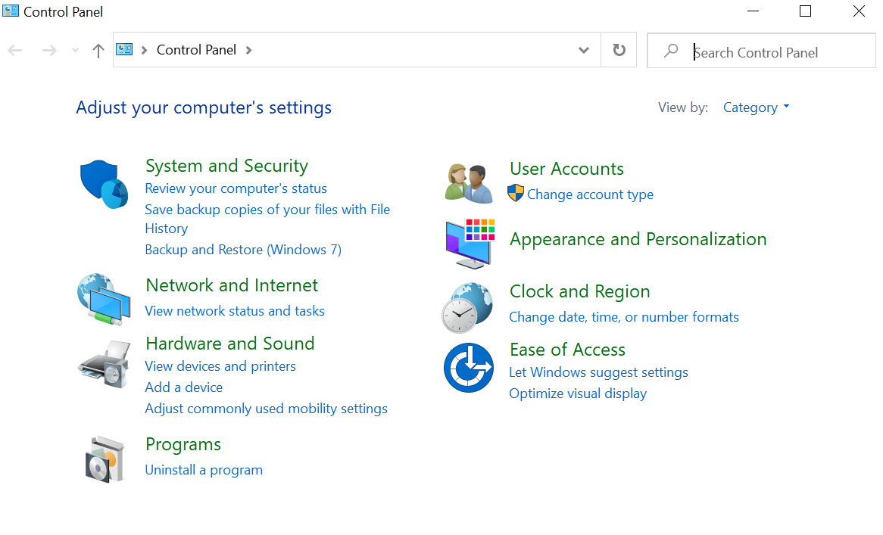Image resolution: width=883 pixels, height=535 pixels.
Task: Select Optimize visual display link
Action: (578, 393)
